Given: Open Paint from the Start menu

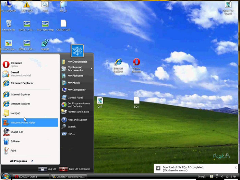Looking at the screenshot, I should point(30,151).
